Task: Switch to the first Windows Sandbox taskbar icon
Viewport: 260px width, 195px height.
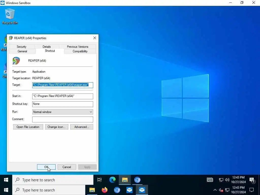Action: [129, 190]
